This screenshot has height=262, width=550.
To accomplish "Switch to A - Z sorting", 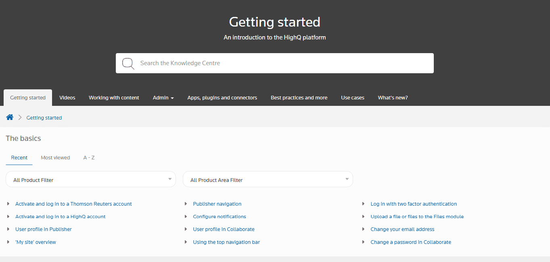I will [x=89, y=157].
